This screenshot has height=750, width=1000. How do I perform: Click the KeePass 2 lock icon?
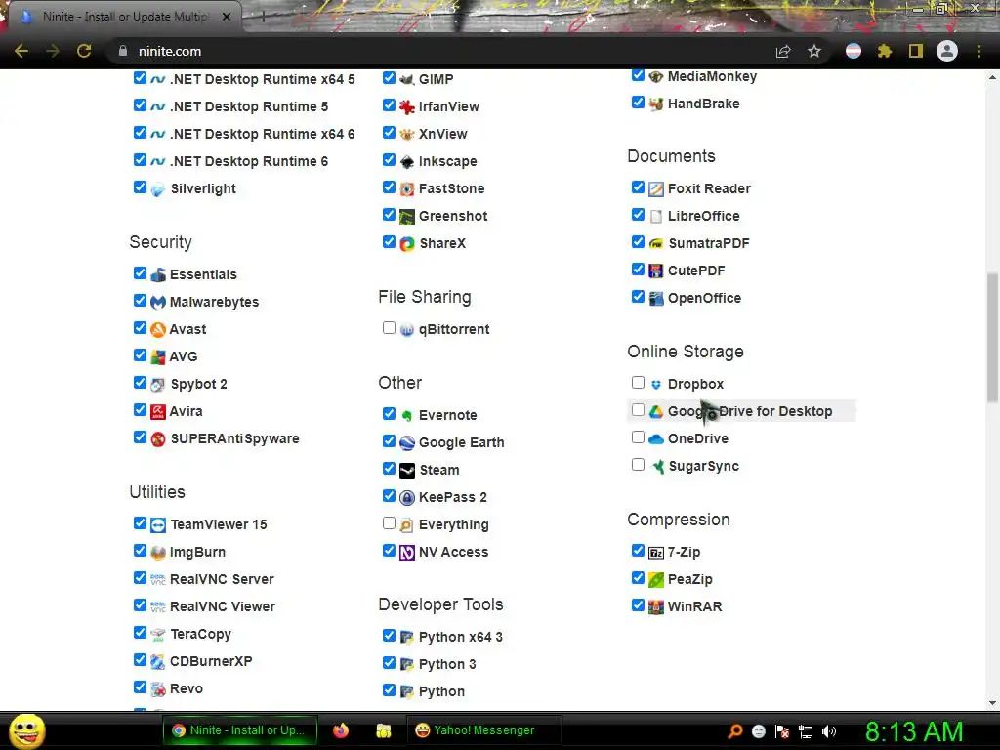pyautogui.click(x=406, y=497)
